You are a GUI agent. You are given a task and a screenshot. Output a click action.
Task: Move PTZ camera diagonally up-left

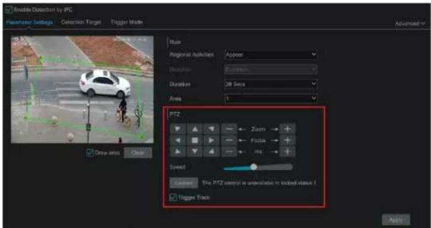pos(178,129)
